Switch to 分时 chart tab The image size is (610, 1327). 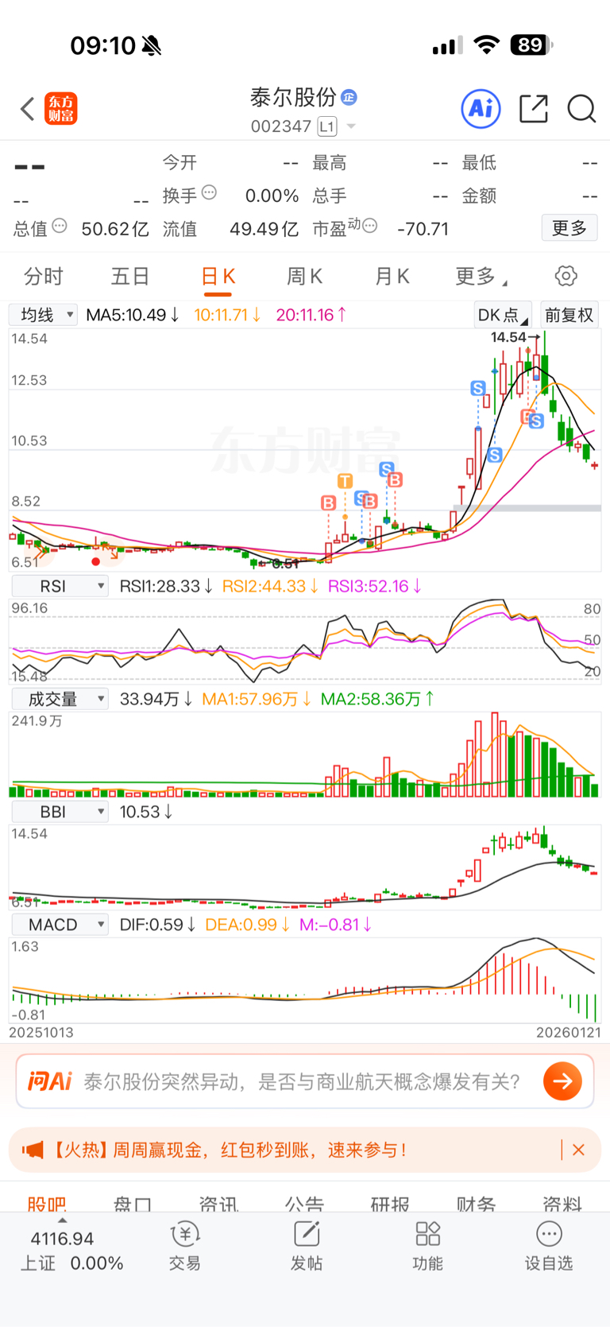point(43,276)
